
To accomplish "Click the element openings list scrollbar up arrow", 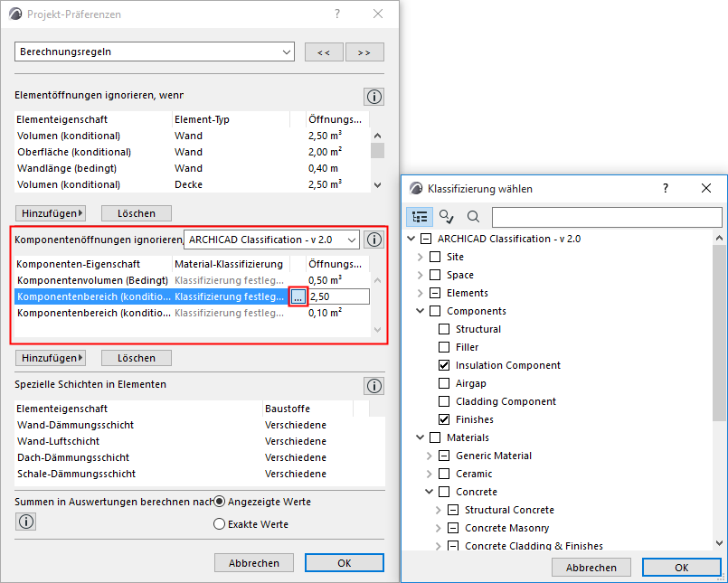I will pyautogui.click(x=377, y=136).
